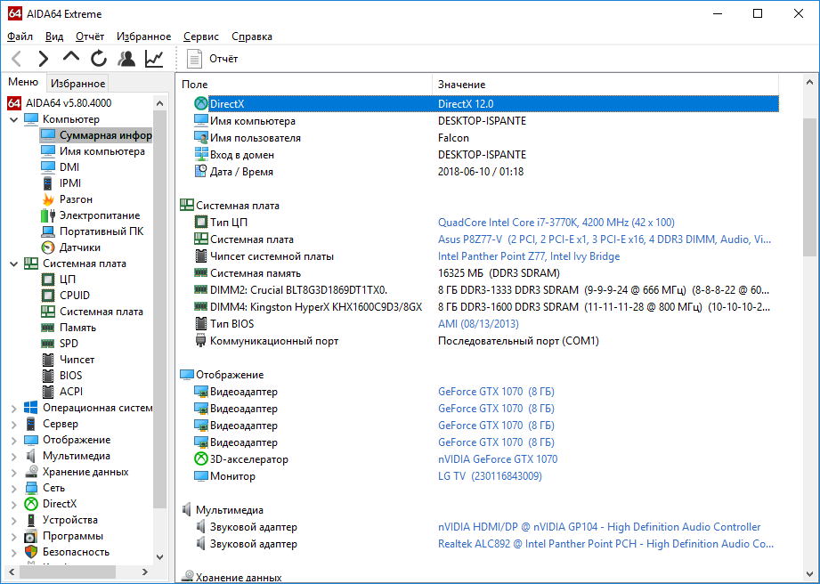Open the Отчёт menu
Viewport: 820px width, 584px height.
[90, 36]
